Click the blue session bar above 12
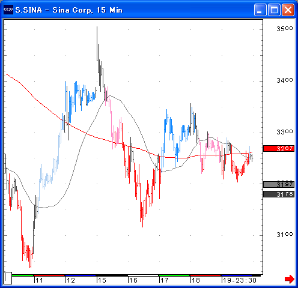The width and height of the screenshot is (298, 288). 81,275
